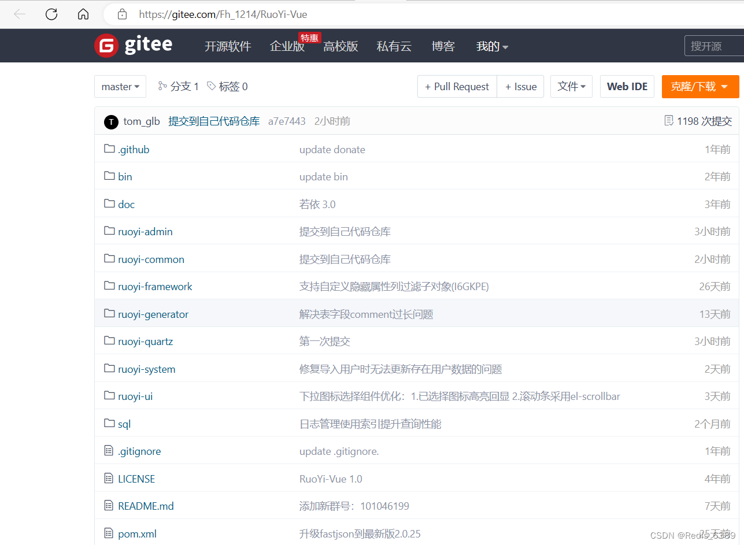The width and height of the screenshot is (744, 545).
Task: Click the branch icon next to 分支 1
Action: tap(162, 86)
